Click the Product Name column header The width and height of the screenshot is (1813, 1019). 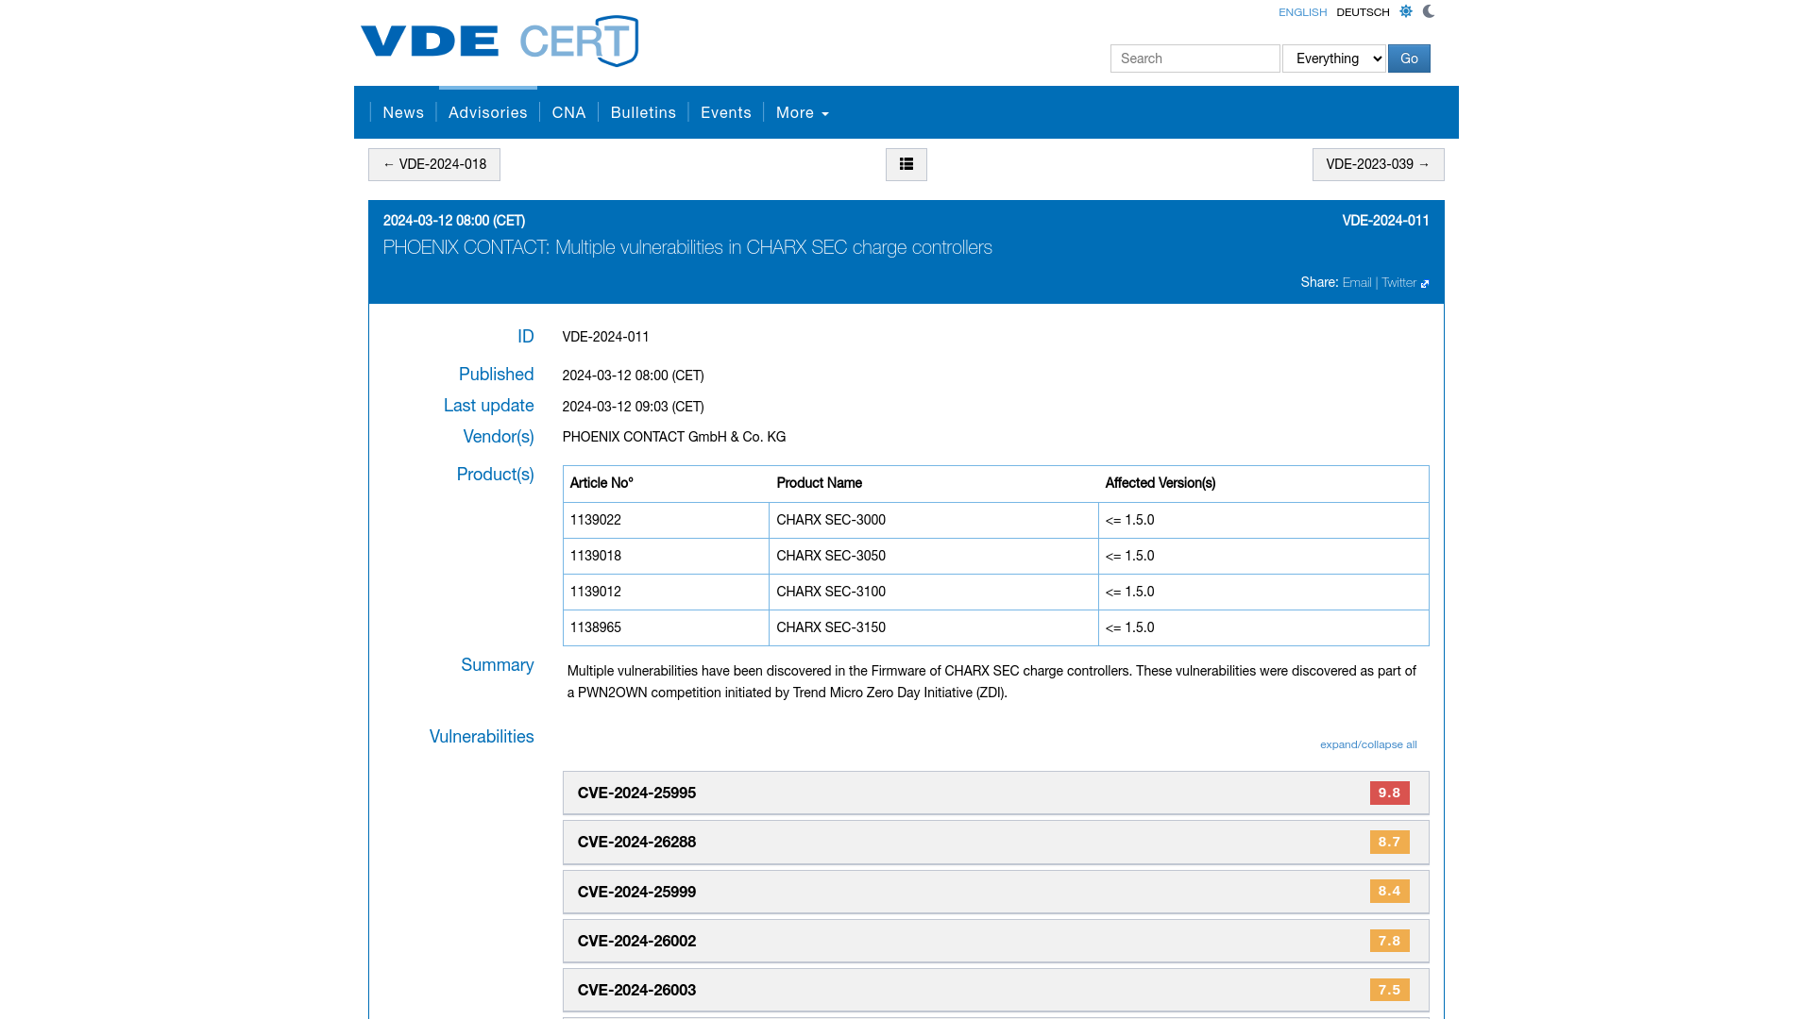(x=819, y=483)
